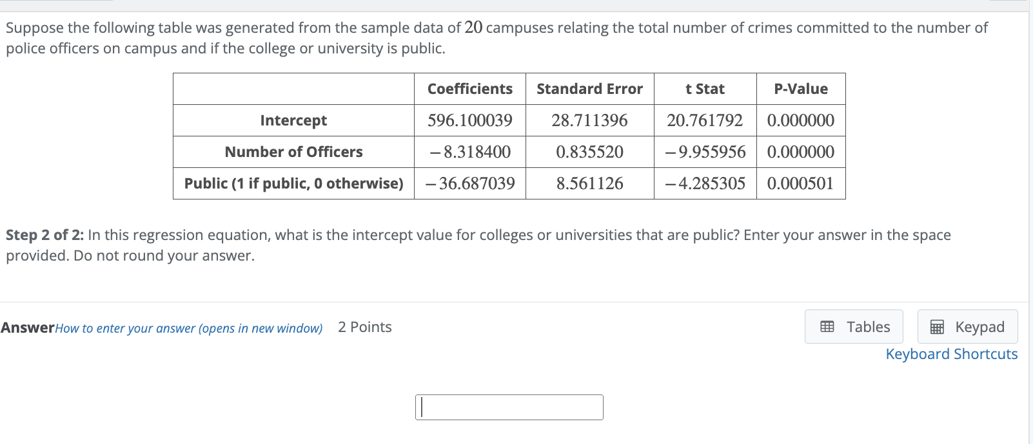Open 'How to enter your answer' help window

[x=188, y=328]
